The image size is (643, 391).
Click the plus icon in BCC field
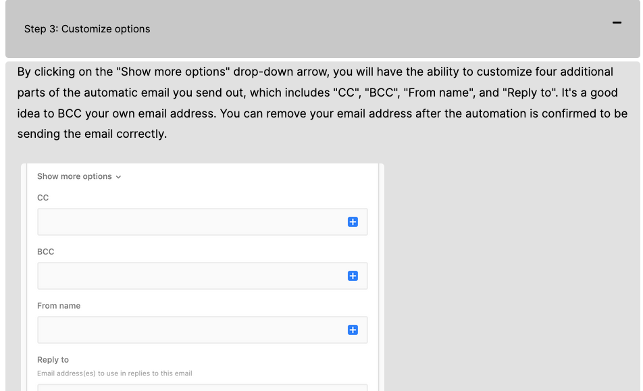coord(353,276)
